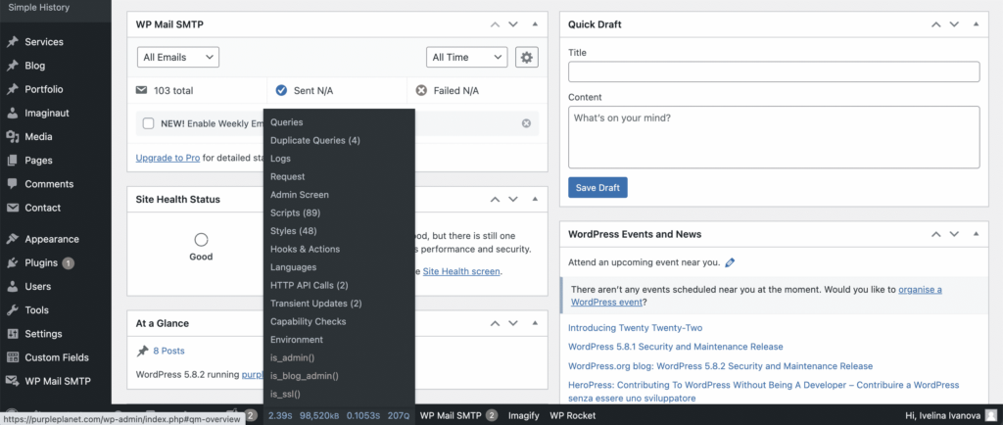Select Duplicate Queries (4) from Query Monitor menu
Screen dimensions: 1003x425
[315, 141]
